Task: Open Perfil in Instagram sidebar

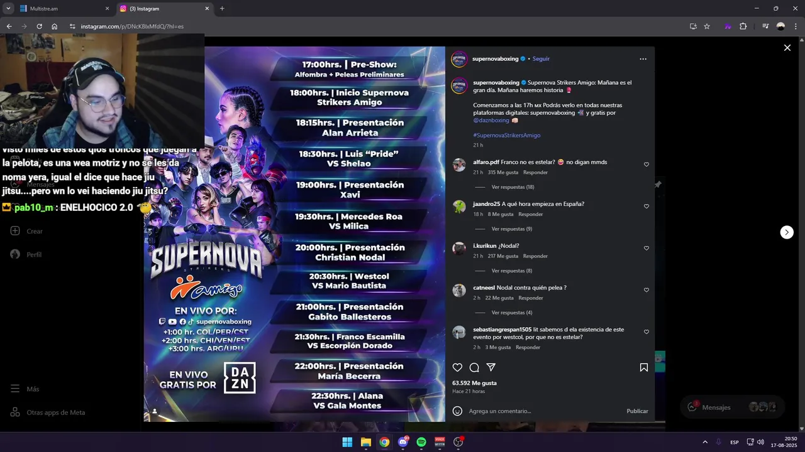Action: tap(26, 254)
